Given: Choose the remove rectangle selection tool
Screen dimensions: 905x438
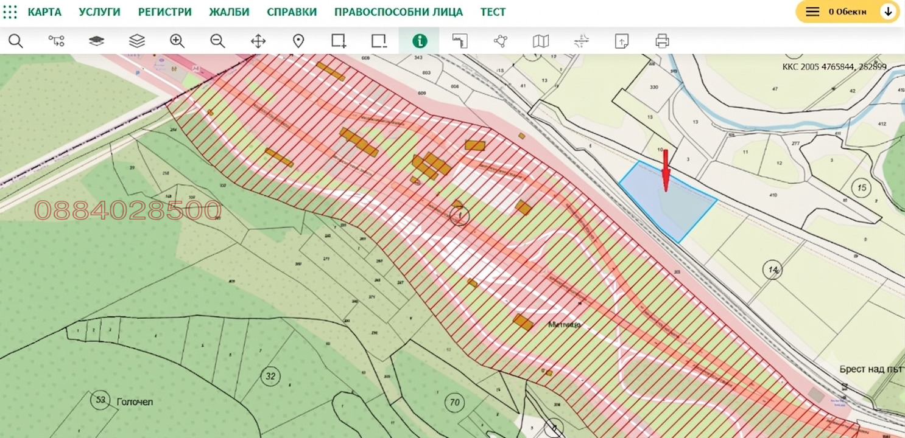Looking at the screenshot, I should (x=379, y=41).
